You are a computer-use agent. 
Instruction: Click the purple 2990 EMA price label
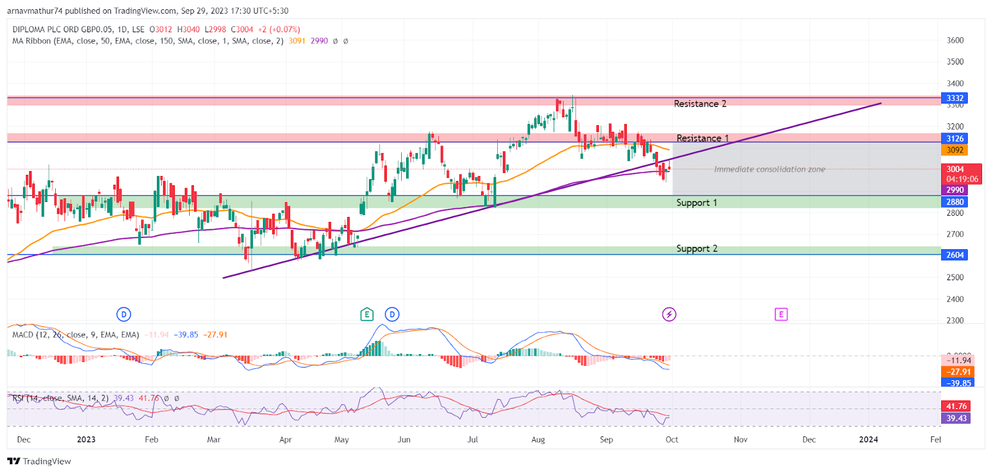[955, 190]
